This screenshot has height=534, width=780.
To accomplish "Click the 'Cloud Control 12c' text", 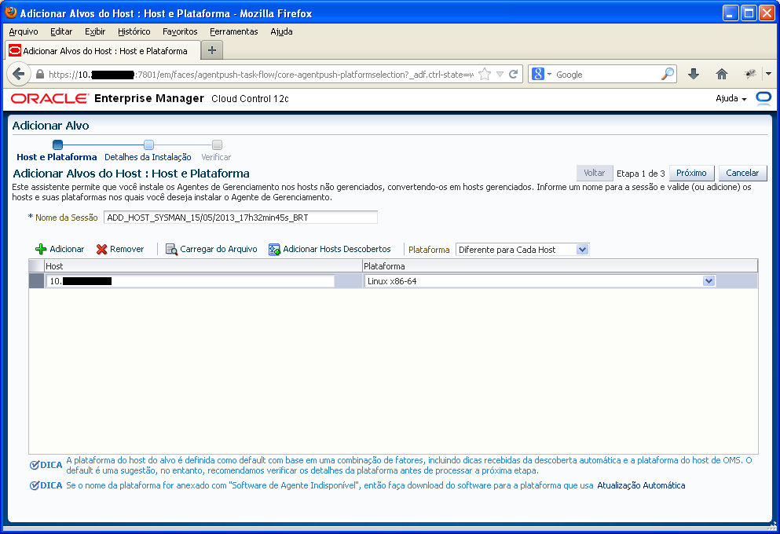I will [x=251, y=98].
